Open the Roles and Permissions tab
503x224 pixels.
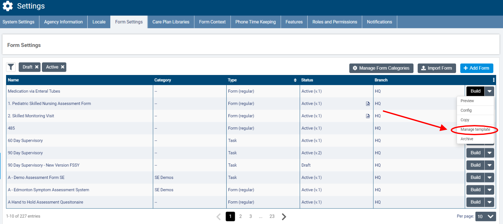coord(335,22)
